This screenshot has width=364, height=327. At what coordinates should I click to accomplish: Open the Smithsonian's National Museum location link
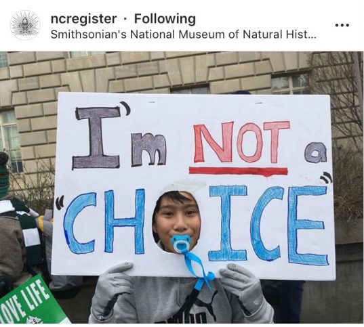183,35
